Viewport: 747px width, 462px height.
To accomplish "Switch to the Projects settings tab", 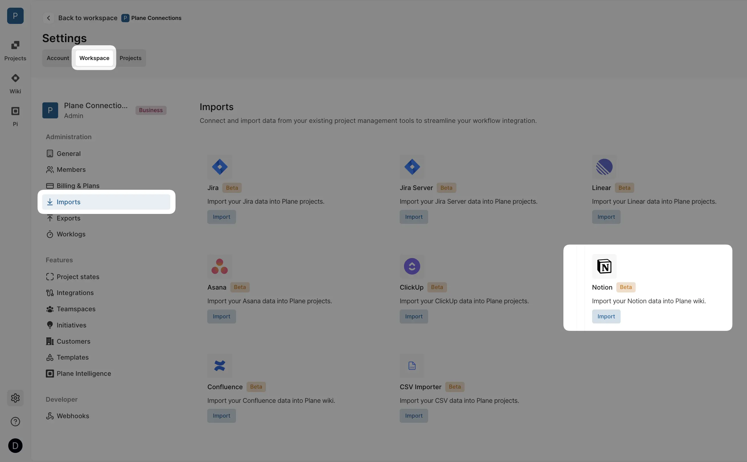I will [131, 58].
